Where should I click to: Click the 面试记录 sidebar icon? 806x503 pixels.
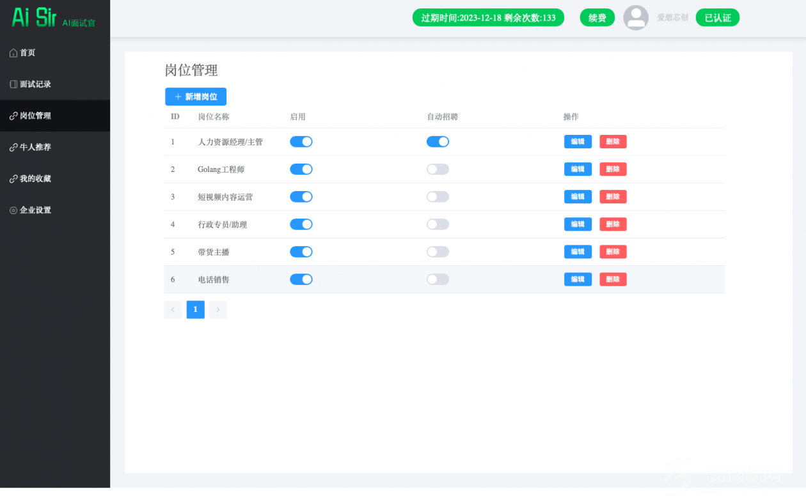[13, 84]
